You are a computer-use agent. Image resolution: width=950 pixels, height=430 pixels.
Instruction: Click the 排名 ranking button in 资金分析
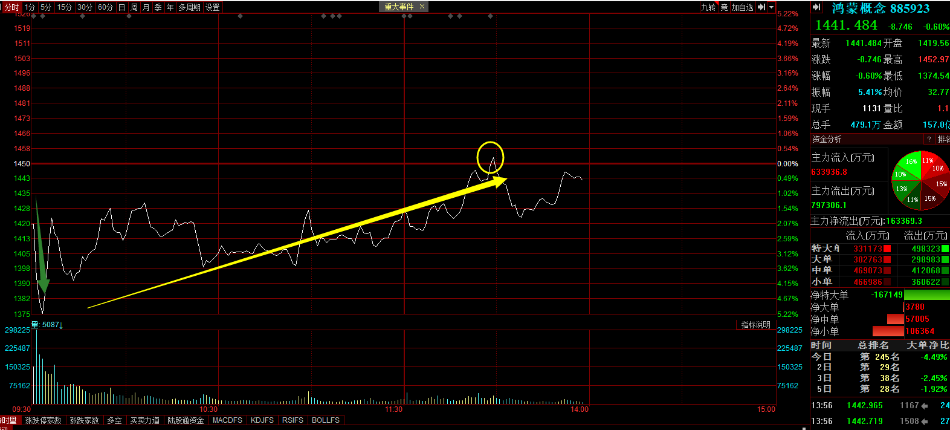[x=943, y=139]
